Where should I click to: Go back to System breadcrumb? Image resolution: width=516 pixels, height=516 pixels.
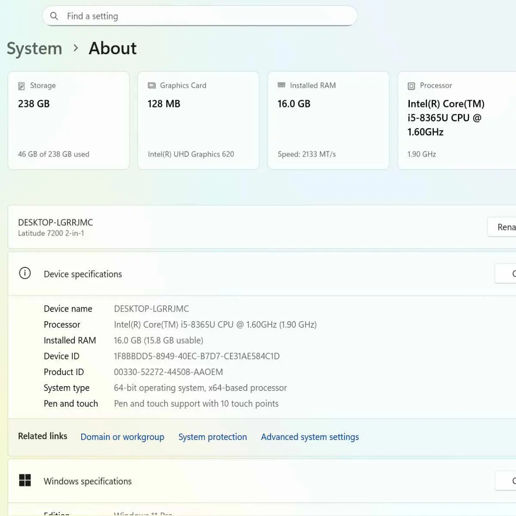pos(34,49)
